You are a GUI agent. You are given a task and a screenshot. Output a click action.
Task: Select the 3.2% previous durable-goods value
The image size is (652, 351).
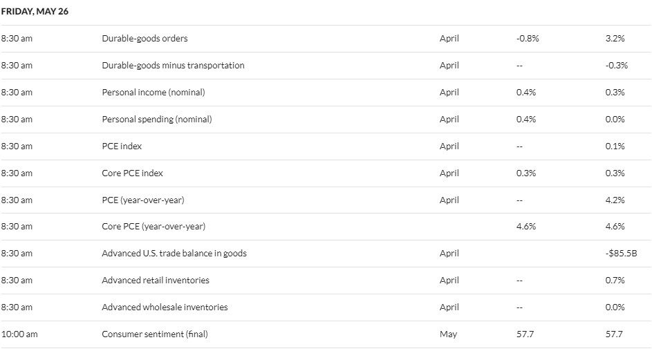tap(615, 39)
